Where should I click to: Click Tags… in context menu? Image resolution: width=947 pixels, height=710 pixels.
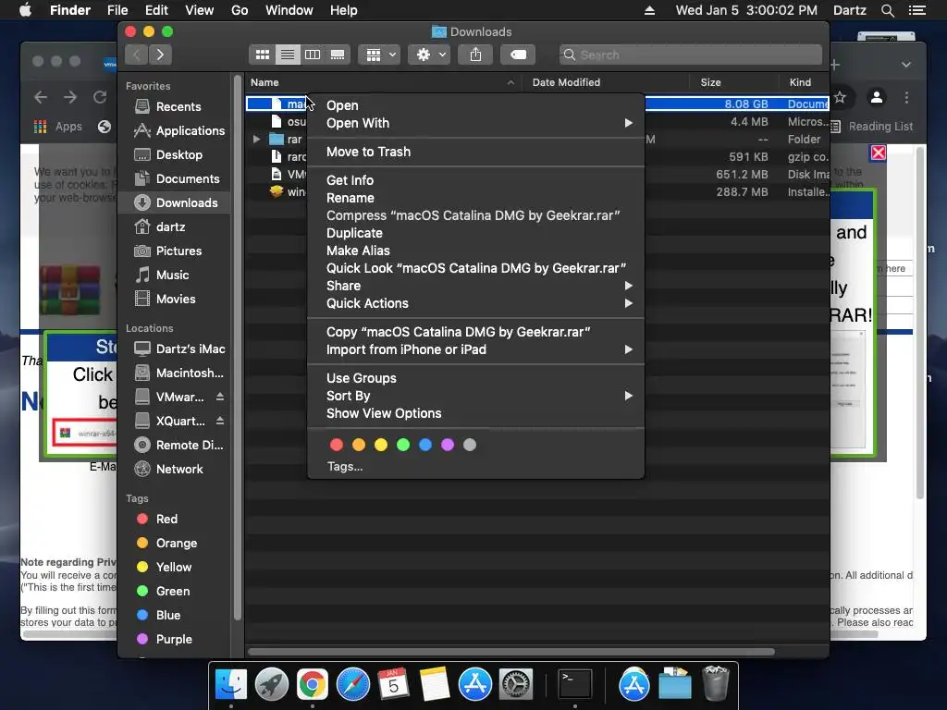[x=345, y=467]
